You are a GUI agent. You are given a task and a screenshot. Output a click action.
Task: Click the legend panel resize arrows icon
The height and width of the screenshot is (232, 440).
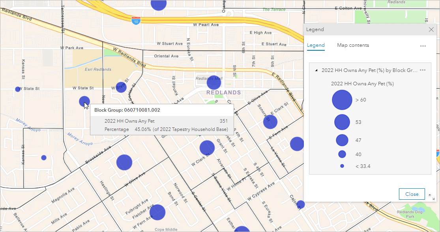coord(432,197)
